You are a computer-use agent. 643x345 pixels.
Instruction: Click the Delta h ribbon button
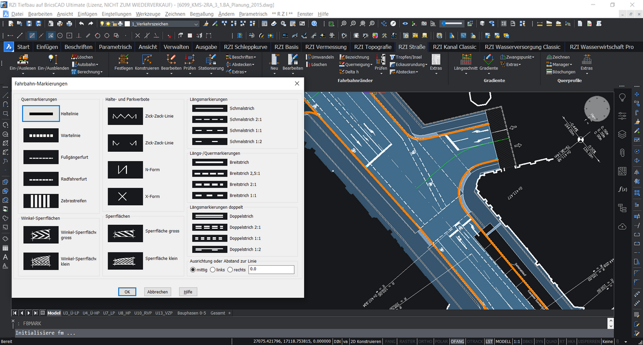point(349,72)
